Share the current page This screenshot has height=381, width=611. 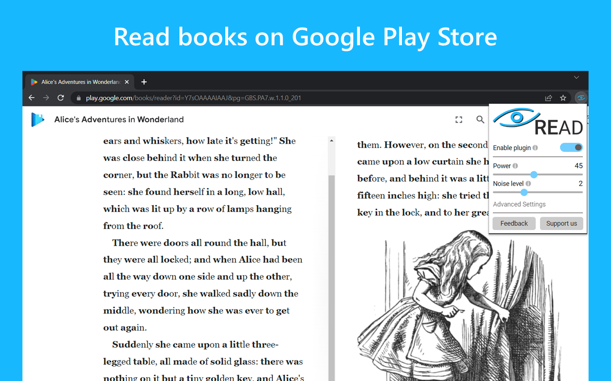click(548, 98)
